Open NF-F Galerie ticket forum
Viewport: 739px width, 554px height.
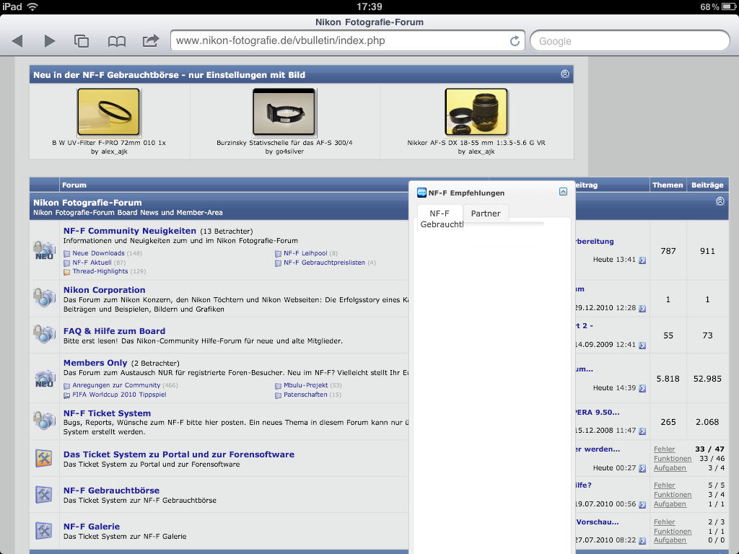[x=92, y=527]
